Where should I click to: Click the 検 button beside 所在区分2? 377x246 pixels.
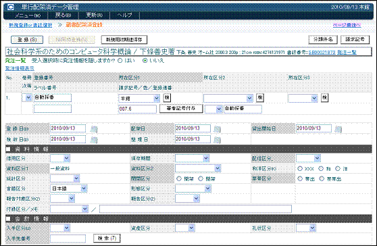click(260, 97)
